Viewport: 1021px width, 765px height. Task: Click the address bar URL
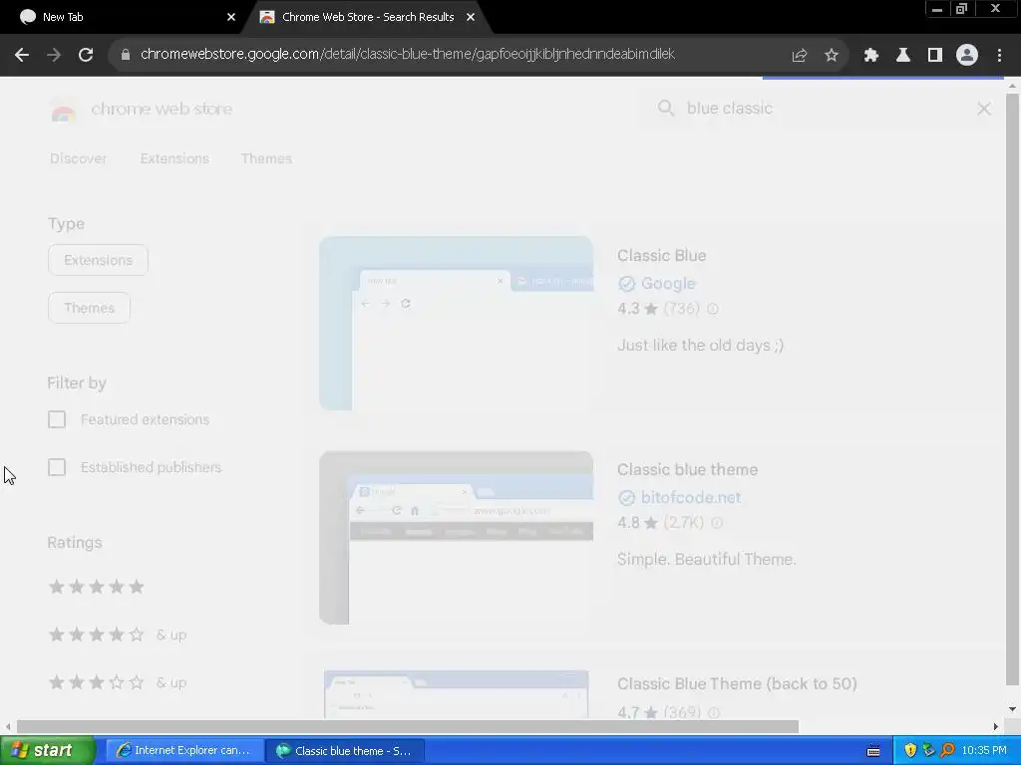tap(408, 54)
